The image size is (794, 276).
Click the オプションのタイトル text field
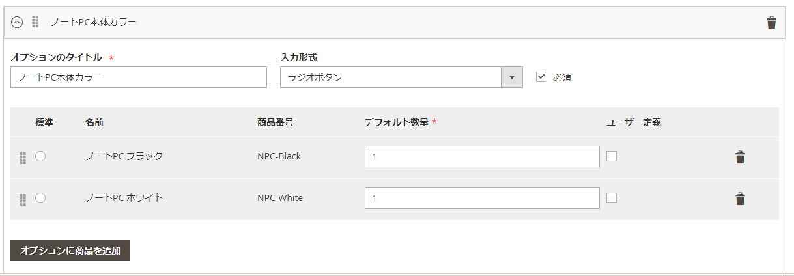tap(139, 77)
